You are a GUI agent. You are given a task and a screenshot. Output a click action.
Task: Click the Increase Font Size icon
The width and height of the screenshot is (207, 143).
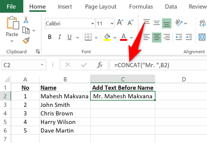[120, 23]
